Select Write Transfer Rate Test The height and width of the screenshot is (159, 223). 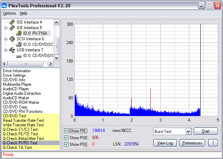pyautogui.click(x=31, y=125)
